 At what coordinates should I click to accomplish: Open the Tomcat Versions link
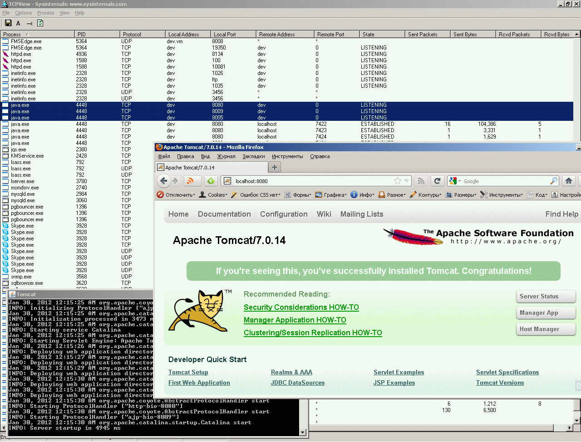[x=500, y=383]
